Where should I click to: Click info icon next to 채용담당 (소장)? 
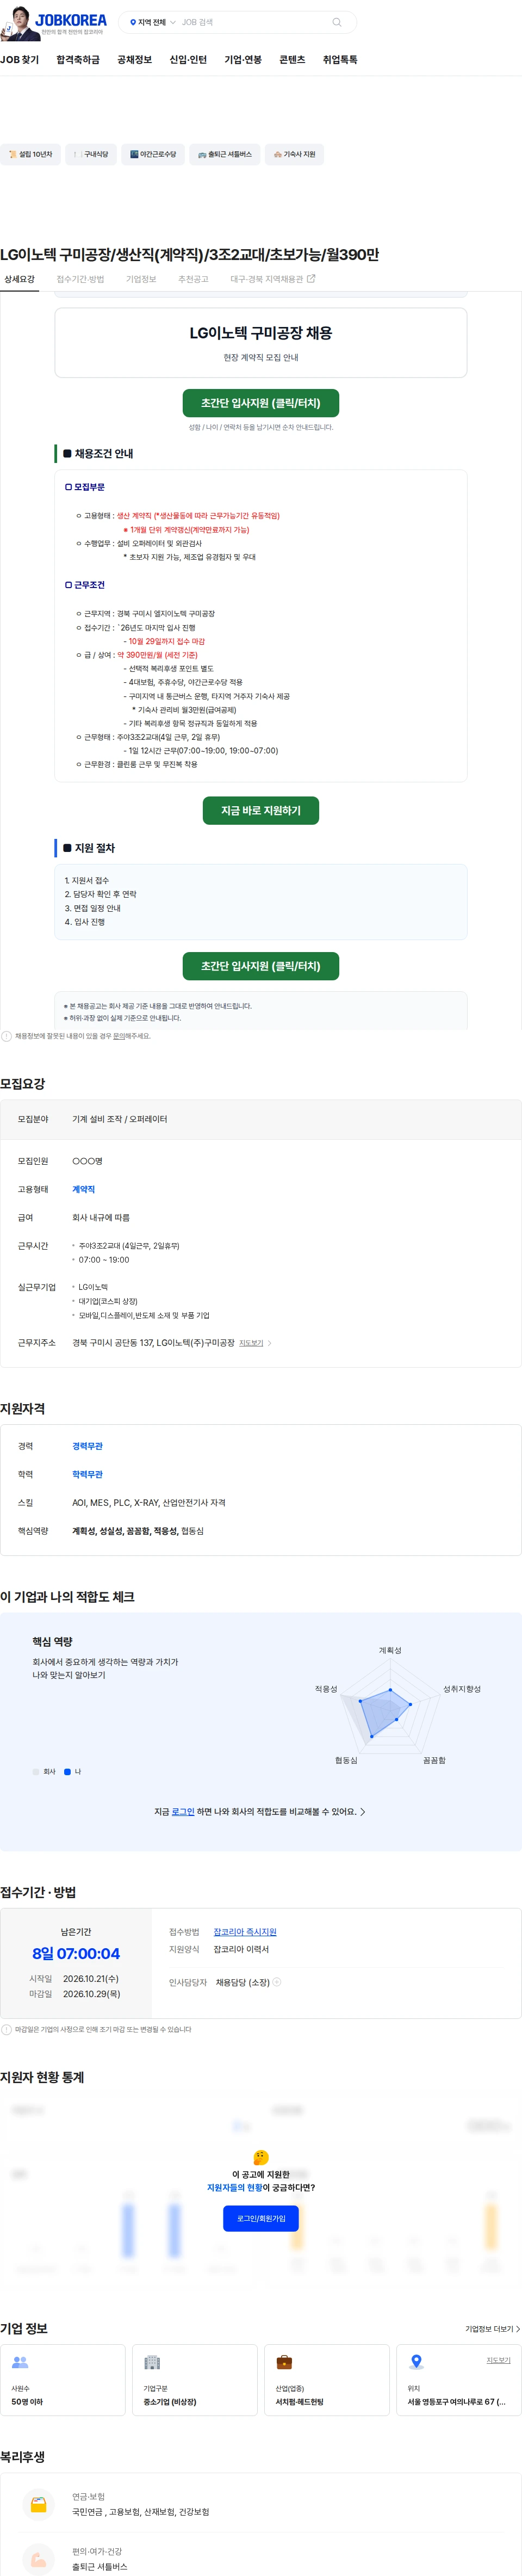tap(277, 1982)
